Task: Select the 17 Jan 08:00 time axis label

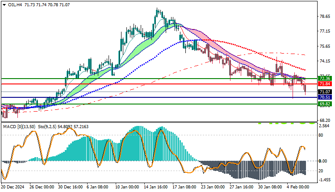Action: click(184, 187)
